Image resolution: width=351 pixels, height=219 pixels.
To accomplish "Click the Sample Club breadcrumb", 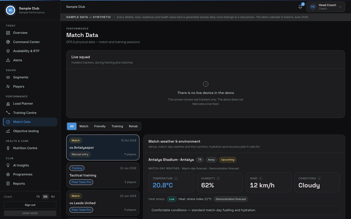I will (x=76, y=7).
